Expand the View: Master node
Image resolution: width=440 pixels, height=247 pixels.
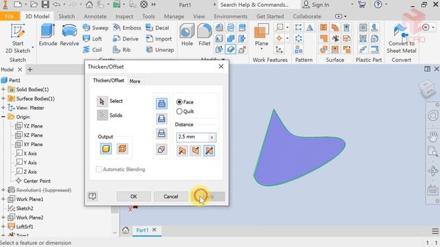coord(3,108)
